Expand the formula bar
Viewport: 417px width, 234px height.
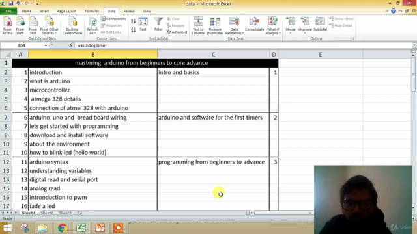(414, 45)
